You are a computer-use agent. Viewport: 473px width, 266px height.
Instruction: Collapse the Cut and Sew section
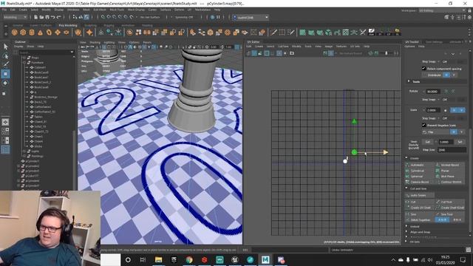406,188
